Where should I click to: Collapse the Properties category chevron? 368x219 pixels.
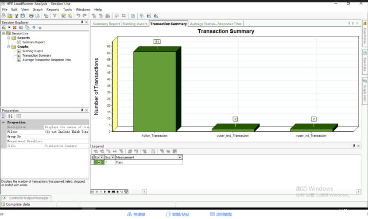point(4,123)
